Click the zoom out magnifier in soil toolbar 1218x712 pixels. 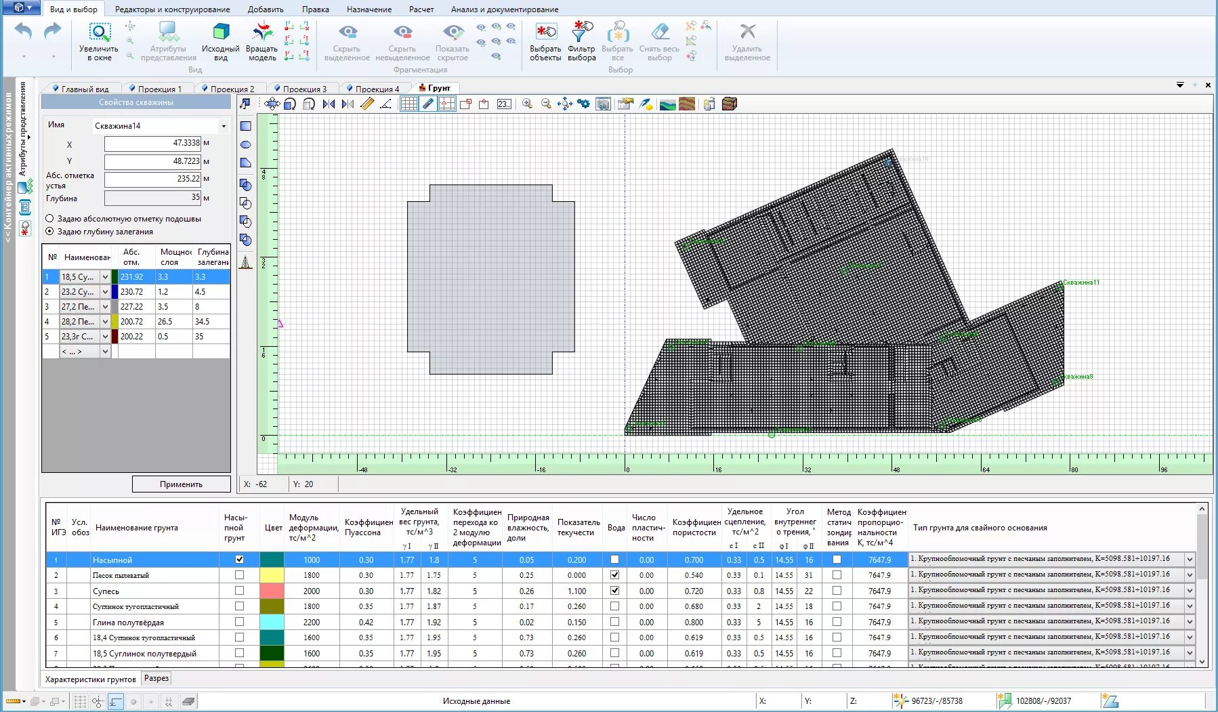[x=546, y=104]
